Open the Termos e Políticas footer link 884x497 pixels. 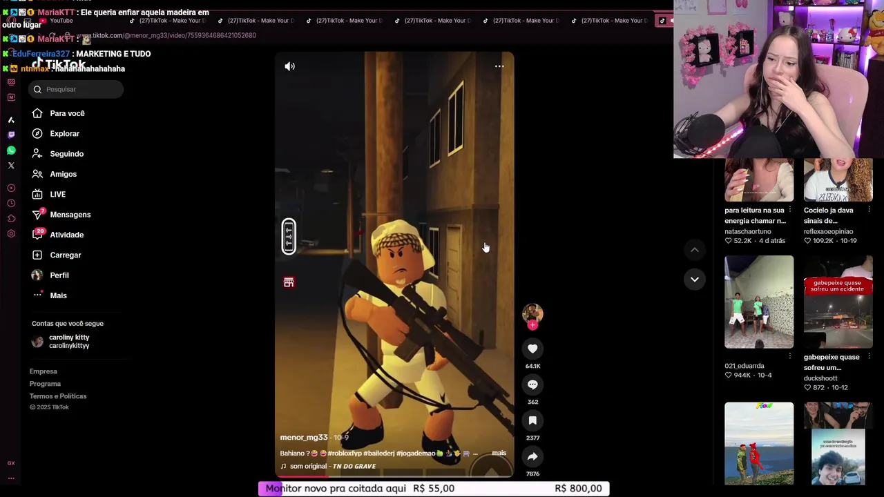[58, 396]
